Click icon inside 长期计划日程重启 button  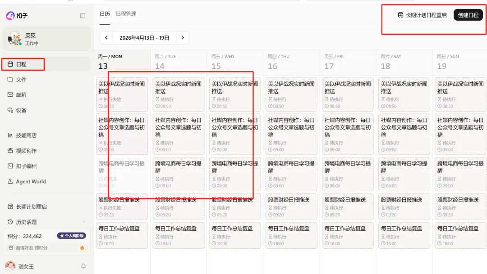[401, 15]
